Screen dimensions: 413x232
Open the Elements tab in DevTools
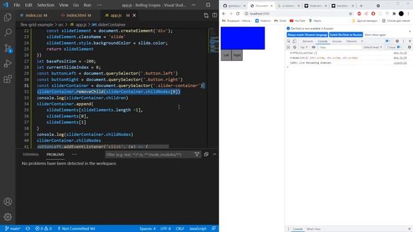307,41
